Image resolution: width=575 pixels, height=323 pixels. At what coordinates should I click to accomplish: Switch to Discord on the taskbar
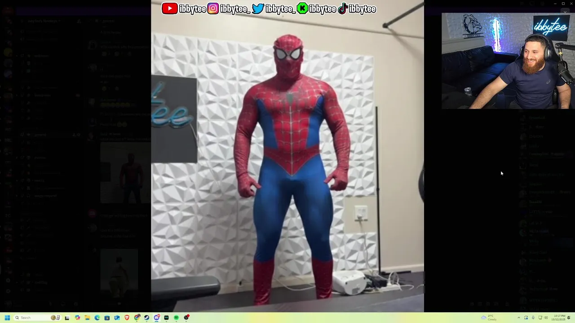(x=156, y=318)
